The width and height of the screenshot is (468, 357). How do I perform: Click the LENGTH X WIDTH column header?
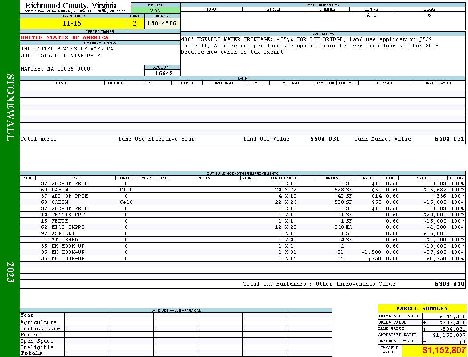286,178
